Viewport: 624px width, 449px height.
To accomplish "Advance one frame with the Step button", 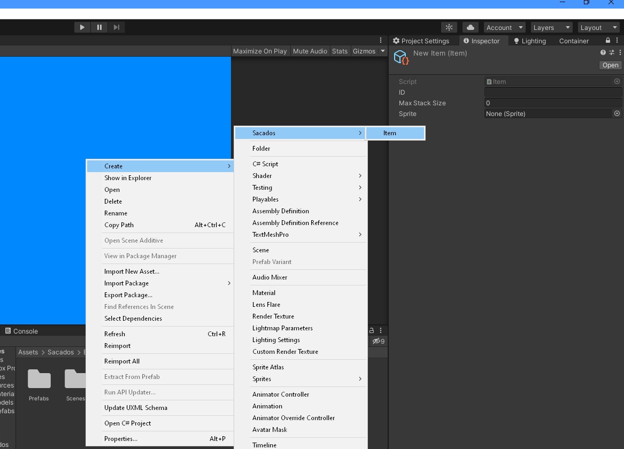I will tap(116, 27).
